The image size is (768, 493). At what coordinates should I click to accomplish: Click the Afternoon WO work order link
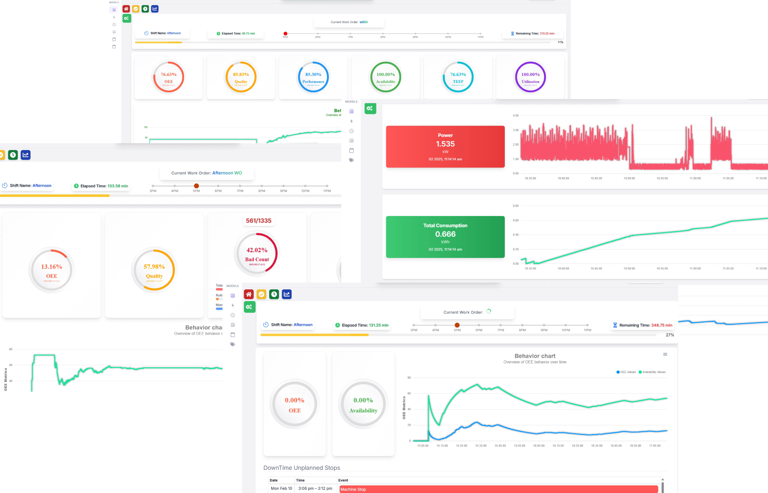point(227,173)
